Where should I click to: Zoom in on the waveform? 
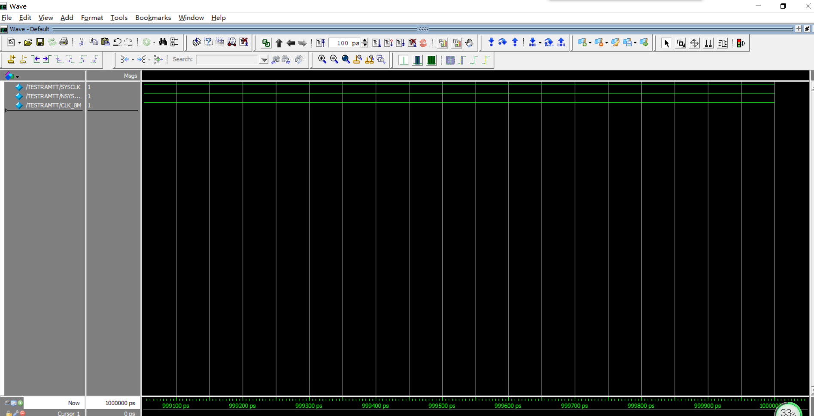pyautogui.click(x=322, y=59)
